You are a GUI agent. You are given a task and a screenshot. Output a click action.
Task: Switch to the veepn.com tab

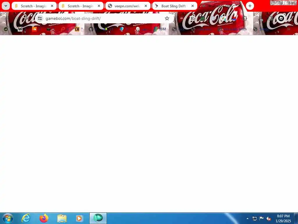click(x=128, y=6)
